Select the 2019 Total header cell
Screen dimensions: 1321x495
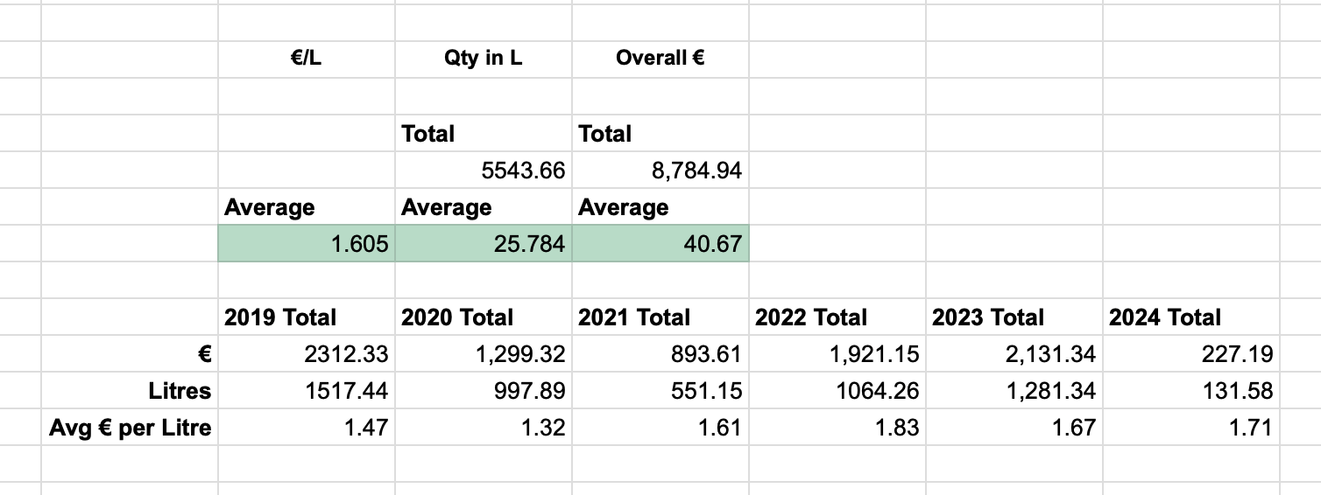(306, 317)
